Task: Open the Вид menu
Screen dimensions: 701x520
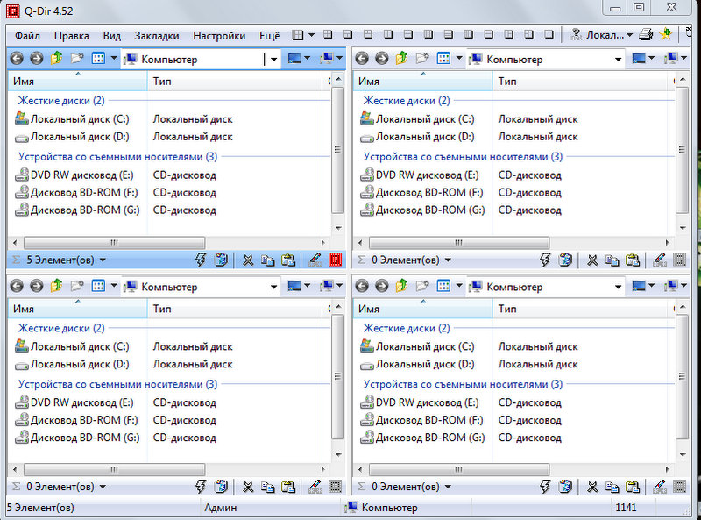Action: 112,36
